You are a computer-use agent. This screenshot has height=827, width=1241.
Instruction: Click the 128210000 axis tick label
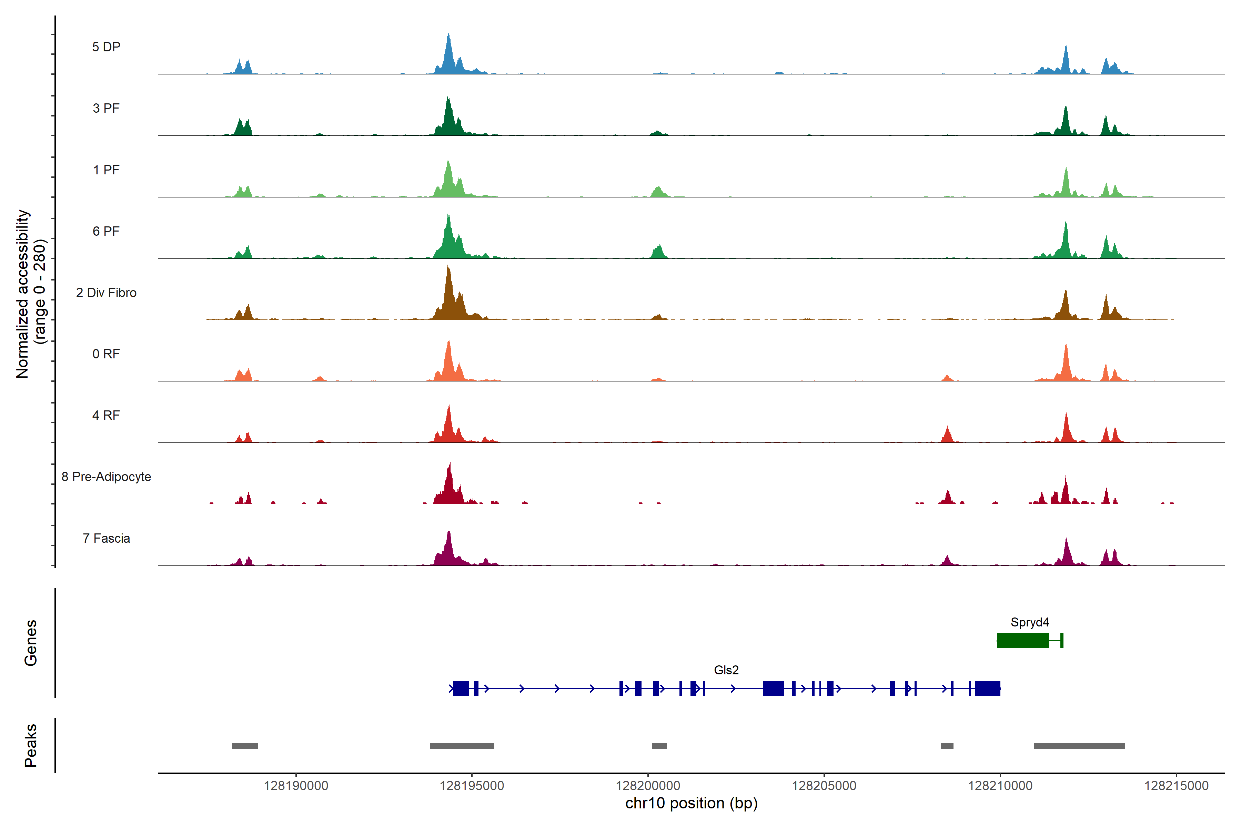click(x=1000, y=786)
